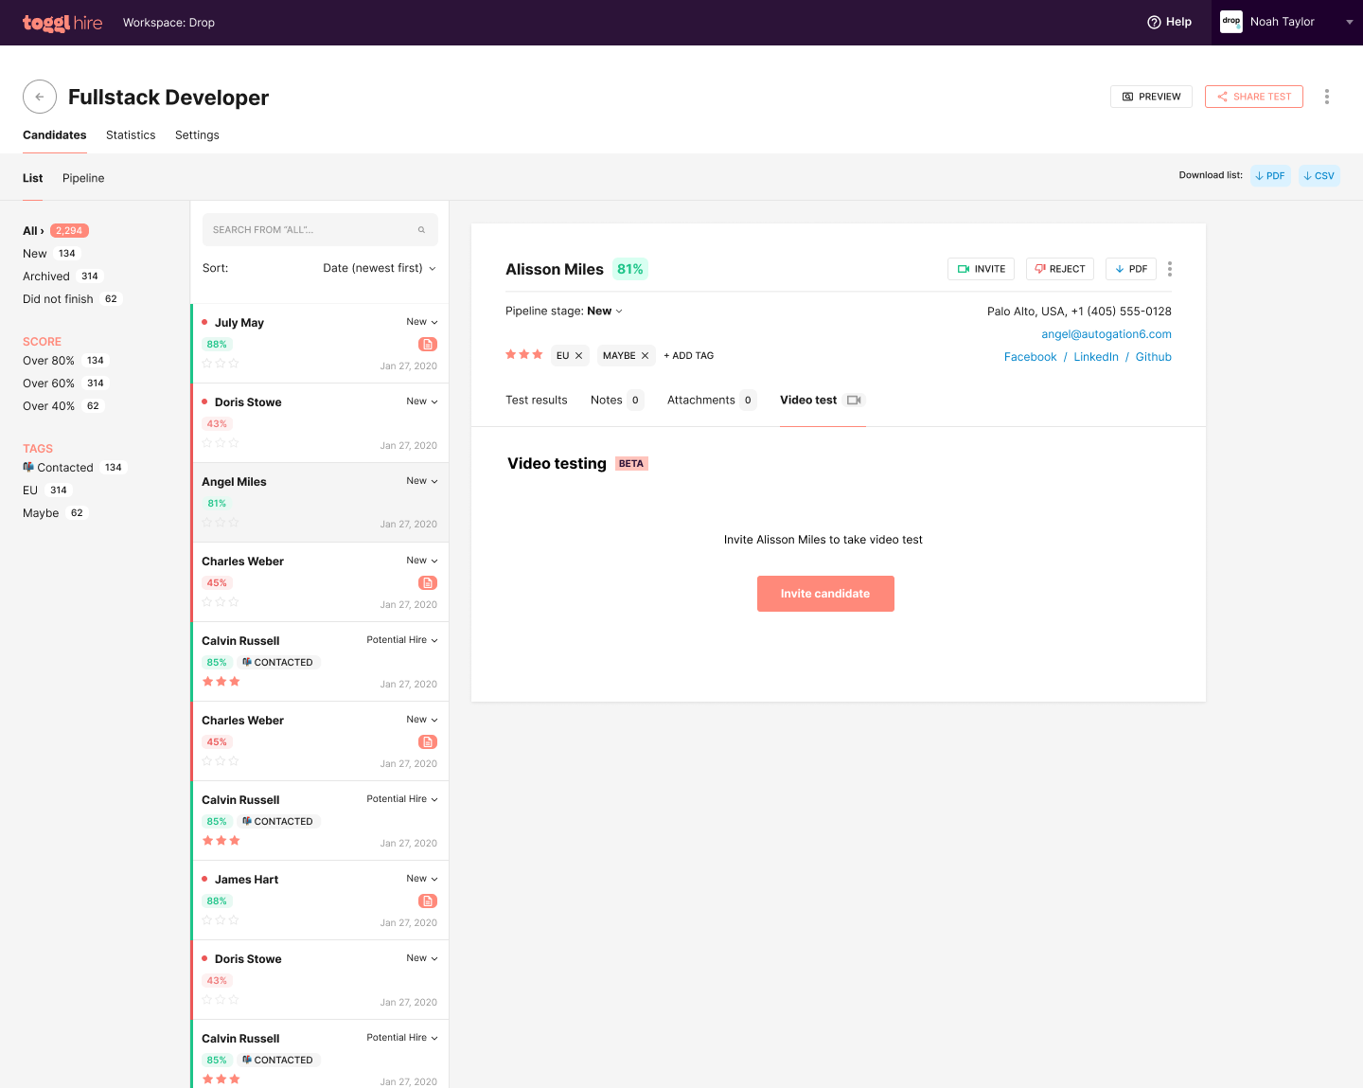Image resolution: width=1363 pixels, height=1088 pixels.
Task: Switch to the Statistics tab
Action: click(131, 135)
